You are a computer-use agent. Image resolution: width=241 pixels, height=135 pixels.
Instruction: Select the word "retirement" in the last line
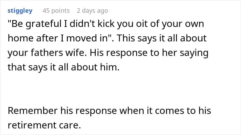click(x=32, y=125)
